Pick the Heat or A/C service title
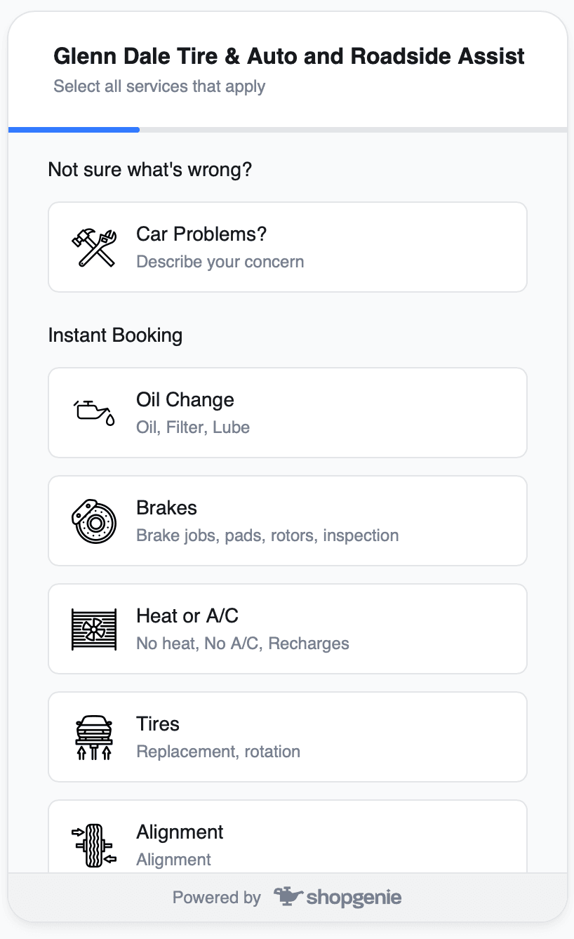This screenshot has height=939, width=574. pos(187,616)
